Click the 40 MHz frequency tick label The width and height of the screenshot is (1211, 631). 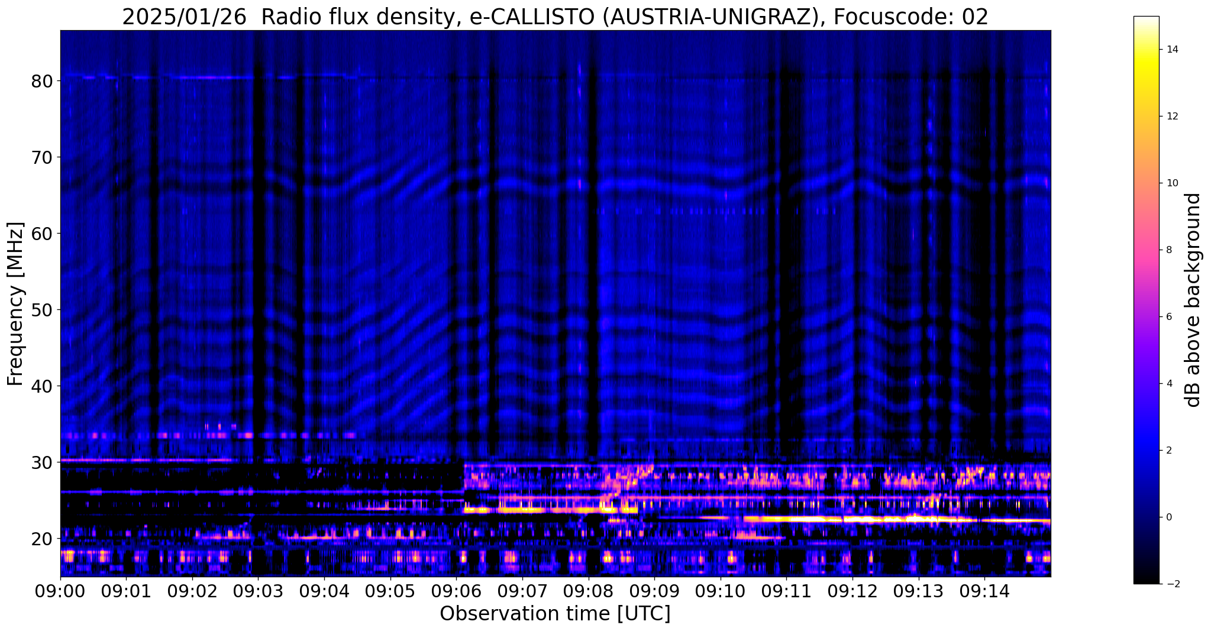pos(41,386)
